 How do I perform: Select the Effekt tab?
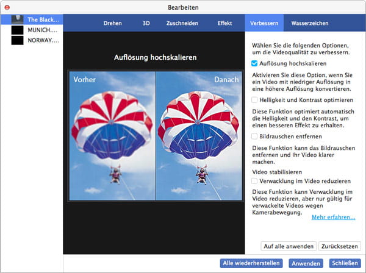point(224,23)
